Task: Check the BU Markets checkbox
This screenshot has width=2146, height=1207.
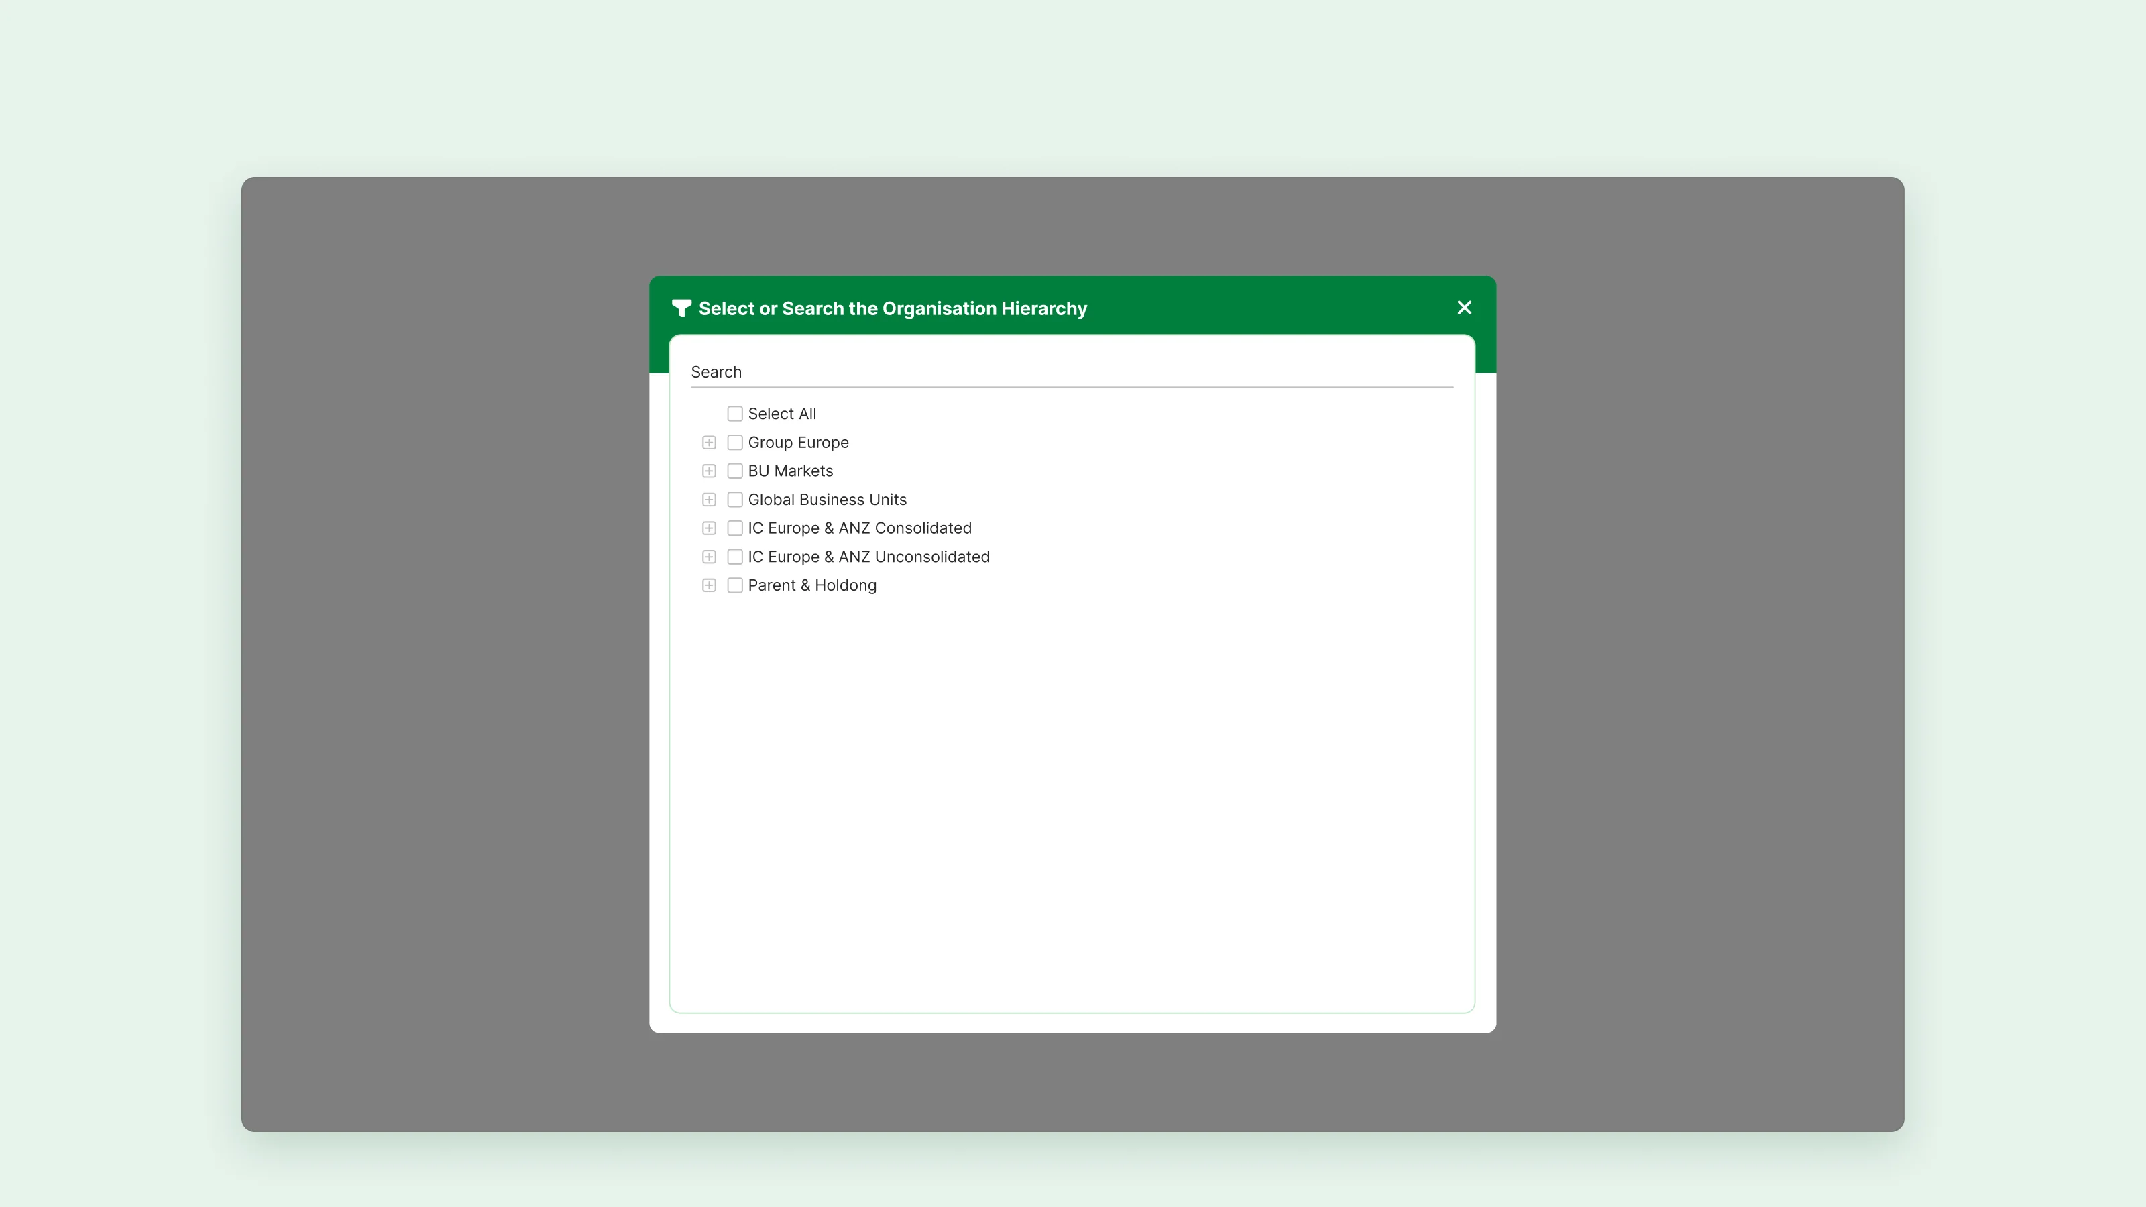Action: tap(735, 471)
